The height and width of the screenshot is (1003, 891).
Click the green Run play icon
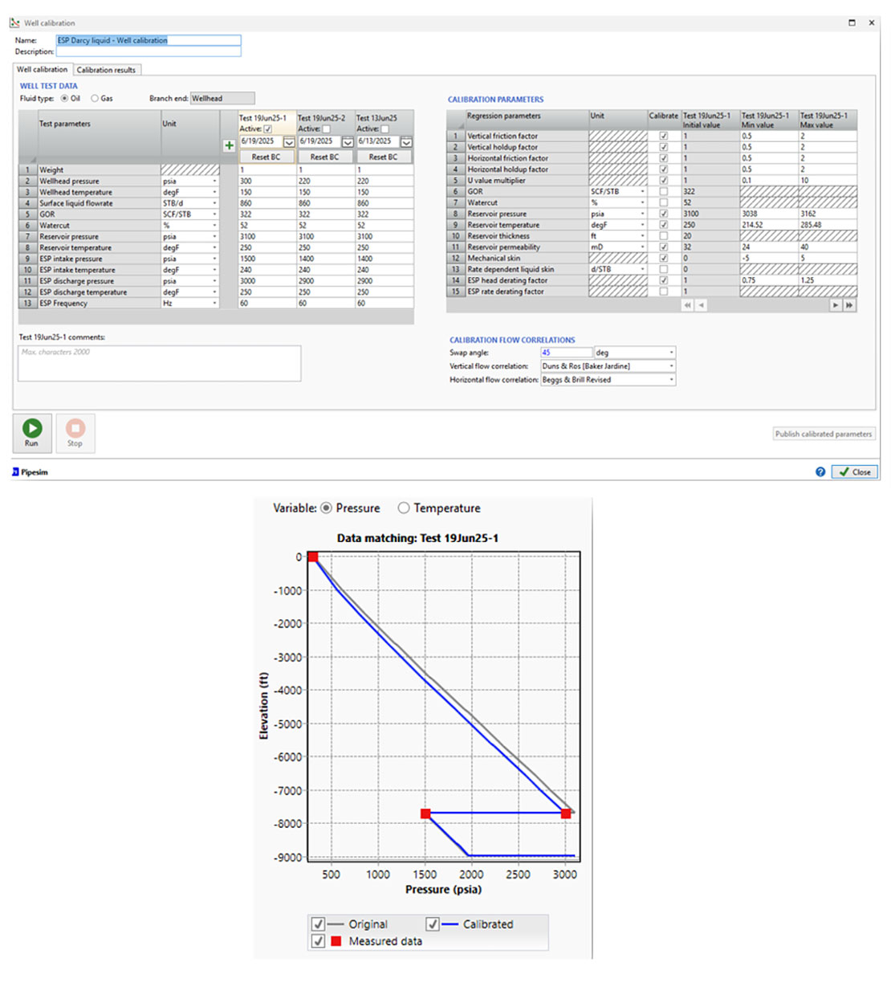[32, 429]
